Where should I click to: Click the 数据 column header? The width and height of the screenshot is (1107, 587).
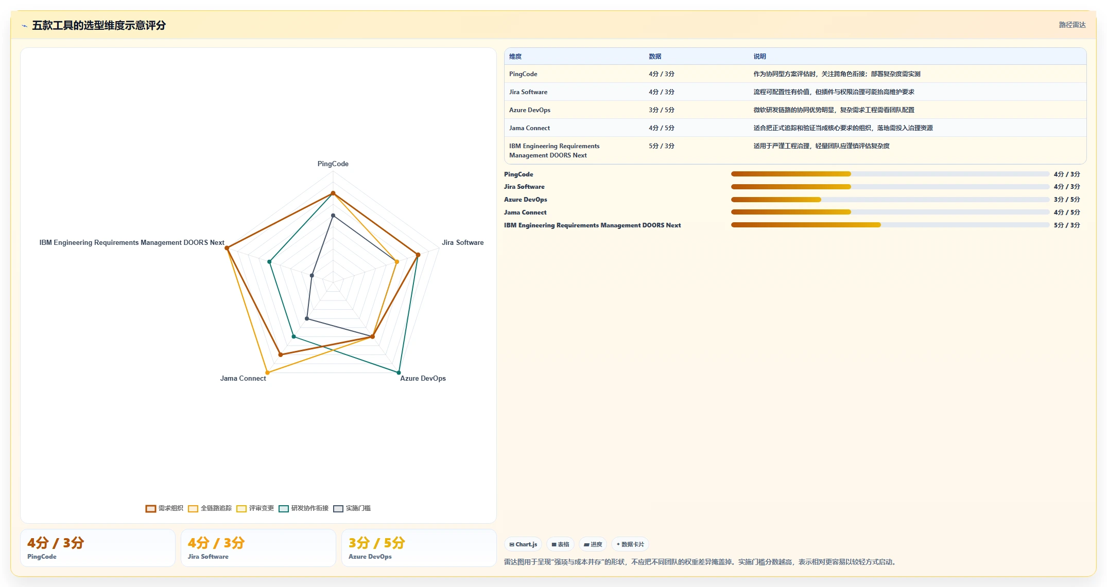pyautogui.click(x=655, y=57)
